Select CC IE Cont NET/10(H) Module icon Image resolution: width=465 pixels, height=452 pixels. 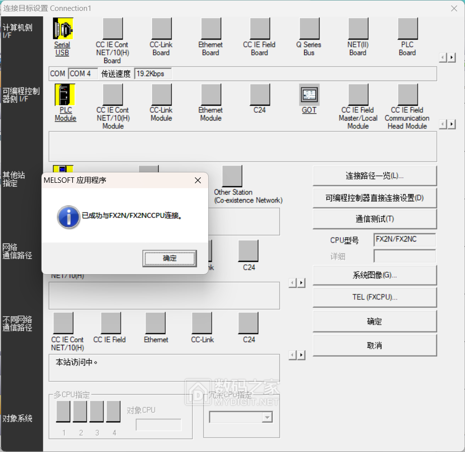112,94
